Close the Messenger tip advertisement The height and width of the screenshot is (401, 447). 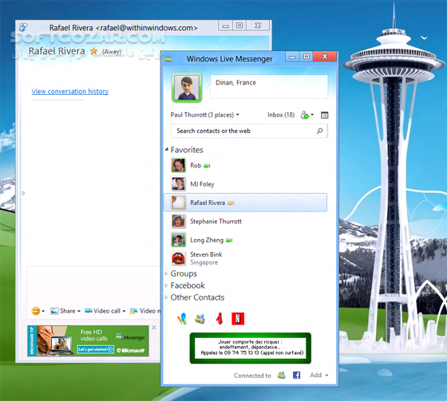tap(154, 328)
